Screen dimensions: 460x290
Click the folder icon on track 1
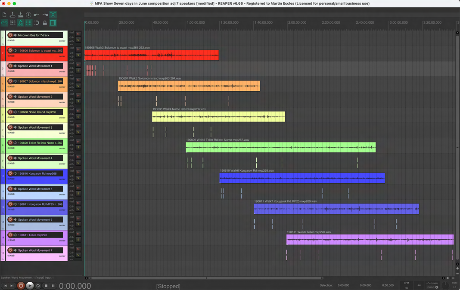point(3,43)
